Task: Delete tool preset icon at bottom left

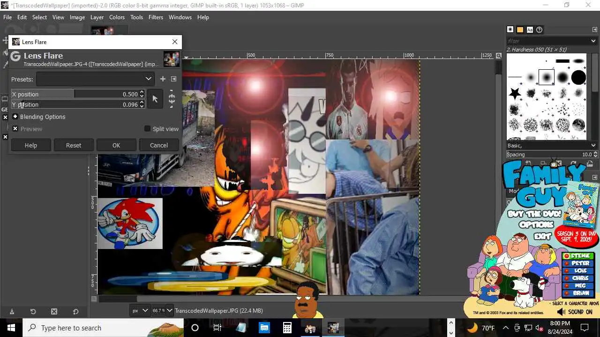Action: [54, 311]
